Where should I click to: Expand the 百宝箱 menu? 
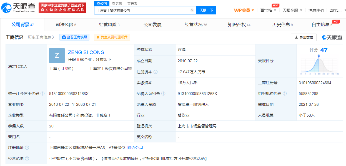(268, 10)
